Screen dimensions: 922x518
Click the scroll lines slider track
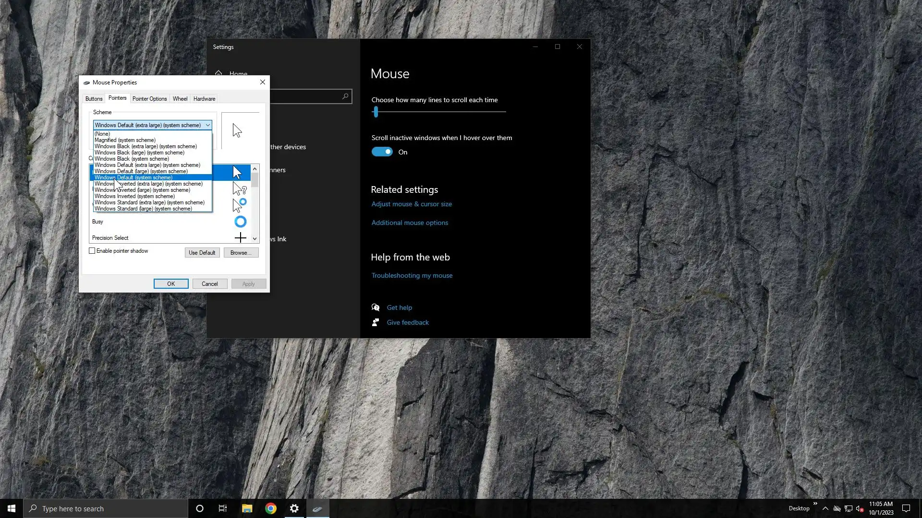(x=442, y=112)
